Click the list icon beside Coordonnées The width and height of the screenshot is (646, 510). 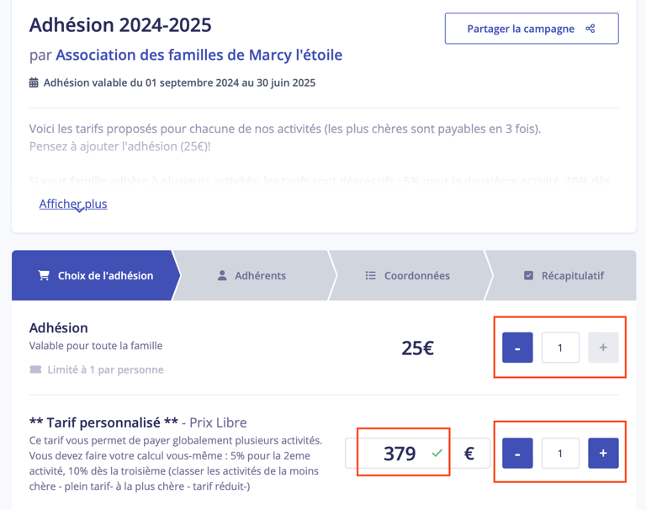coord(370,275)
